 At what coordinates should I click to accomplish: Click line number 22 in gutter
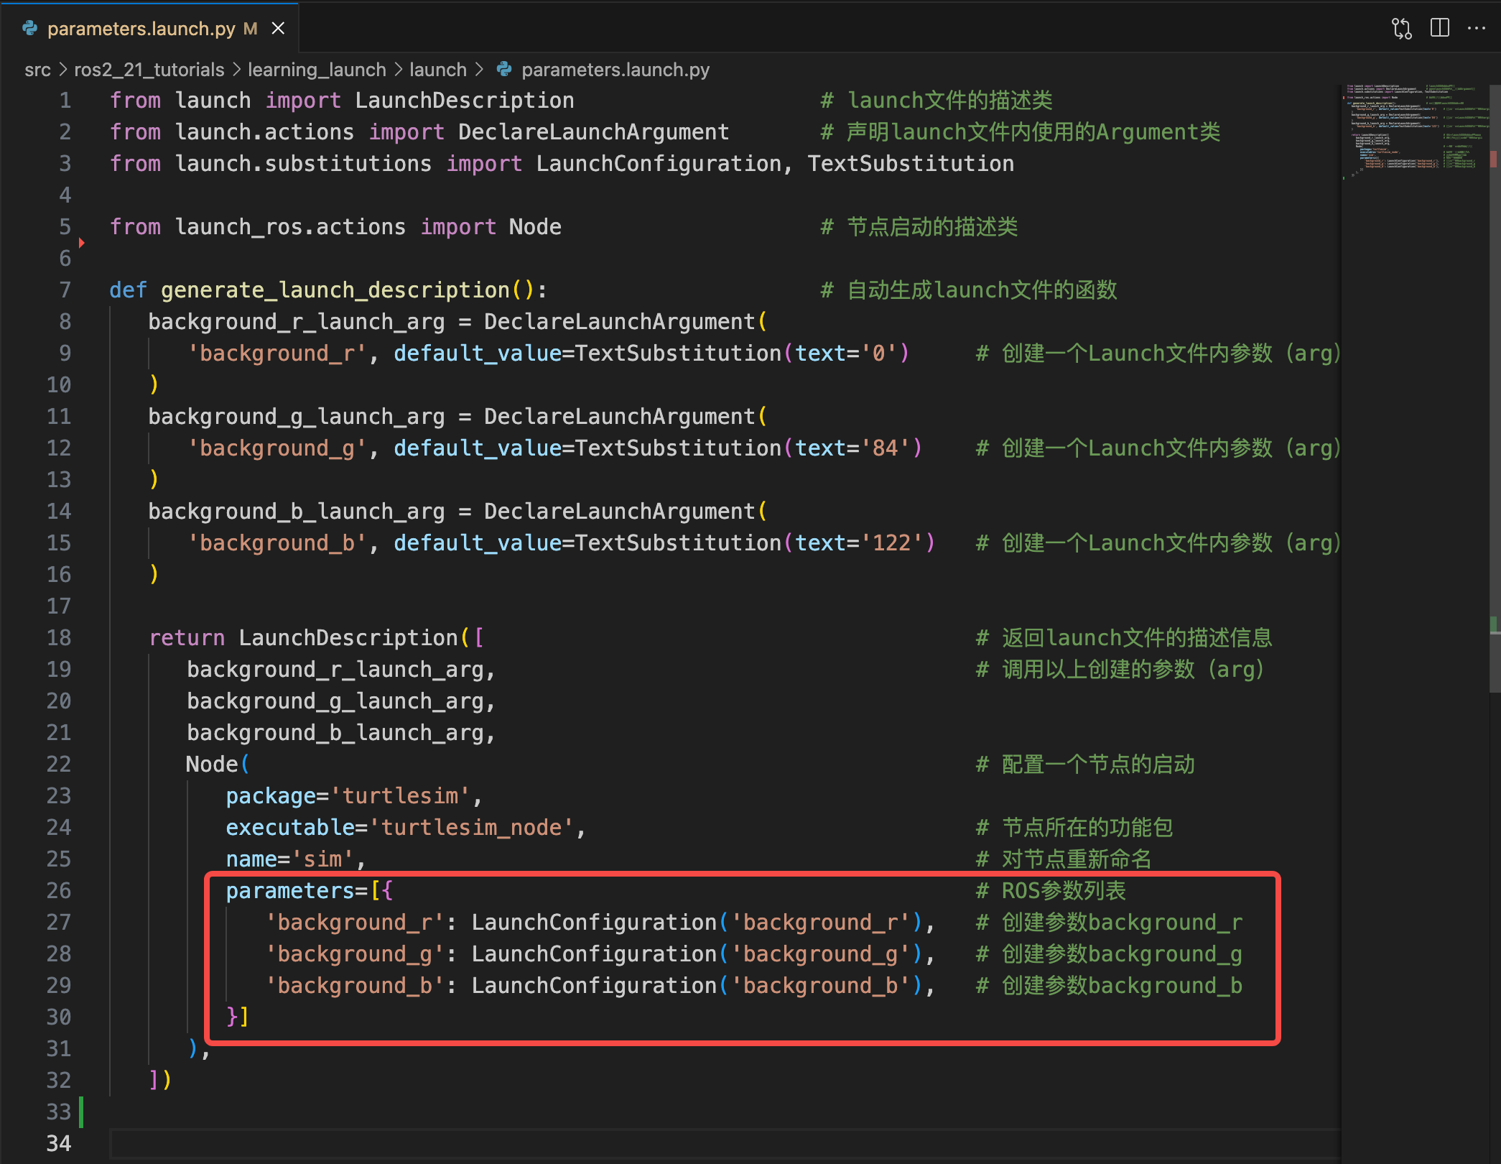click(59, 764)
